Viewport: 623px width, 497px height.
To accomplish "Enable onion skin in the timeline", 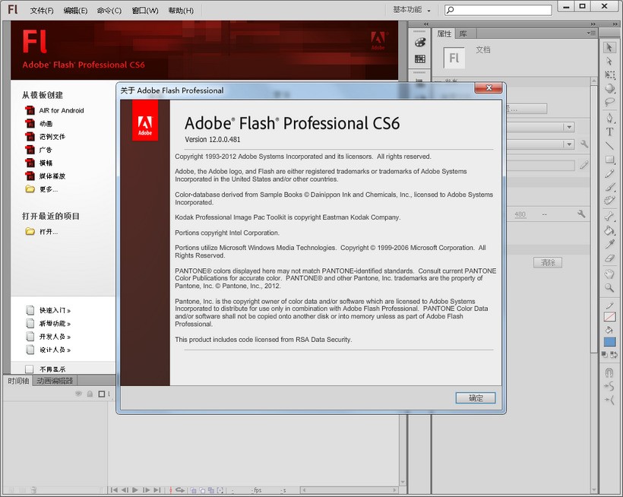I will click(193, 490).
